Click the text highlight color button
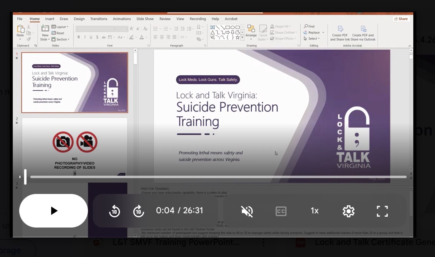The width and height of the screenshot is (435, 257). (131, 37)
